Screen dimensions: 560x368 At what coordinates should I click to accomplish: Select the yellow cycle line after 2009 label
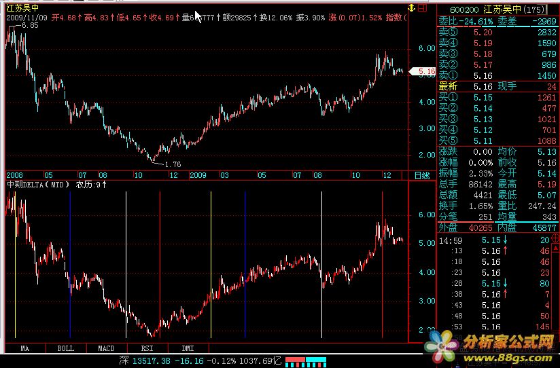coord(211,264)
